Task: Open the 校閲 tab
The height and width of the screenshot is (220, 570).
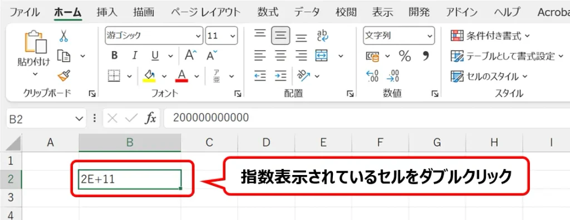Action: click(x=346, y=12)
